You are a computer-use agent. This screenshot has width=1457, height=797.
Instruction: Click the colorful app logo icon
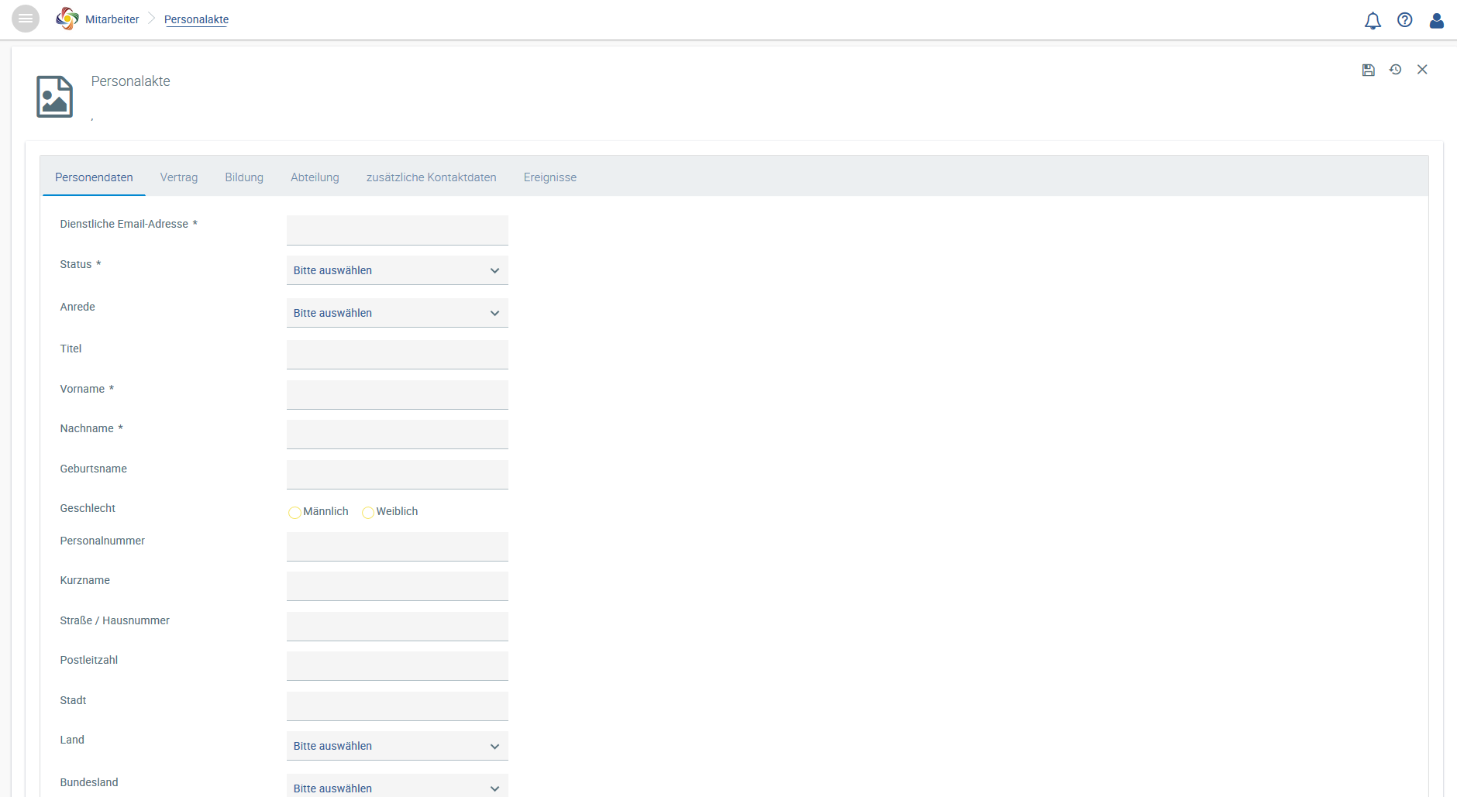point(67,19)
